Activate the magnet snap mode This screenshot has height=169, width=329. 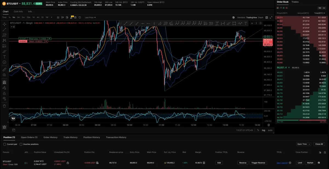(4, 82)
